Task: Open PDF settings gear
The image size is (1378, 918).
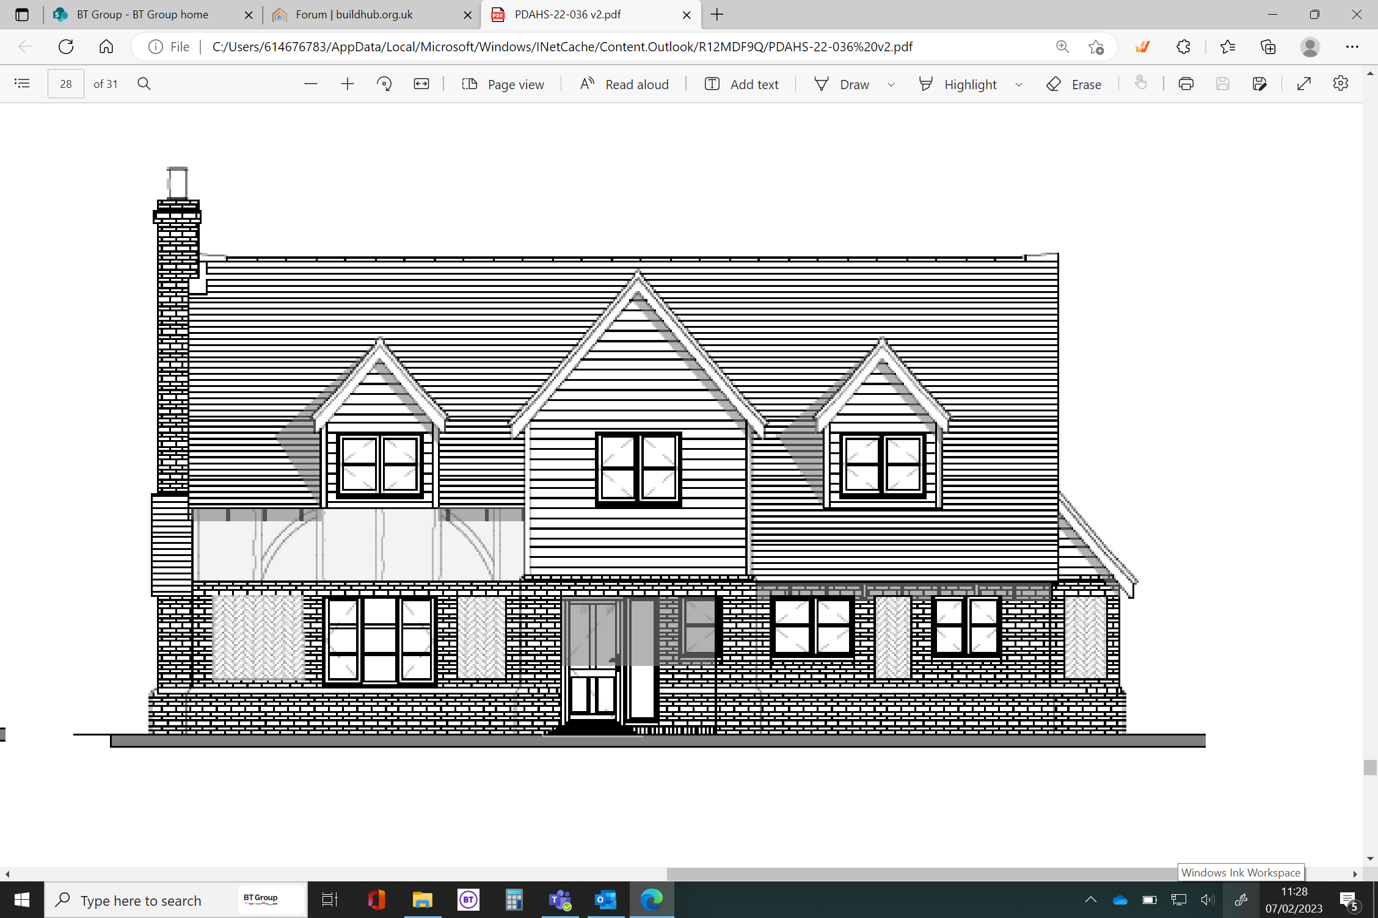Action: coord(1341,84)
